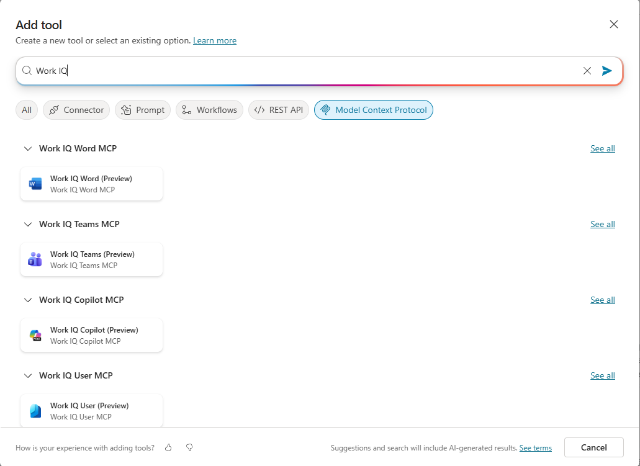This screenshot has width=640, height=466.
Task: Give thumbs up feedback
Action: pyautogui.click(x=168, y=447)
